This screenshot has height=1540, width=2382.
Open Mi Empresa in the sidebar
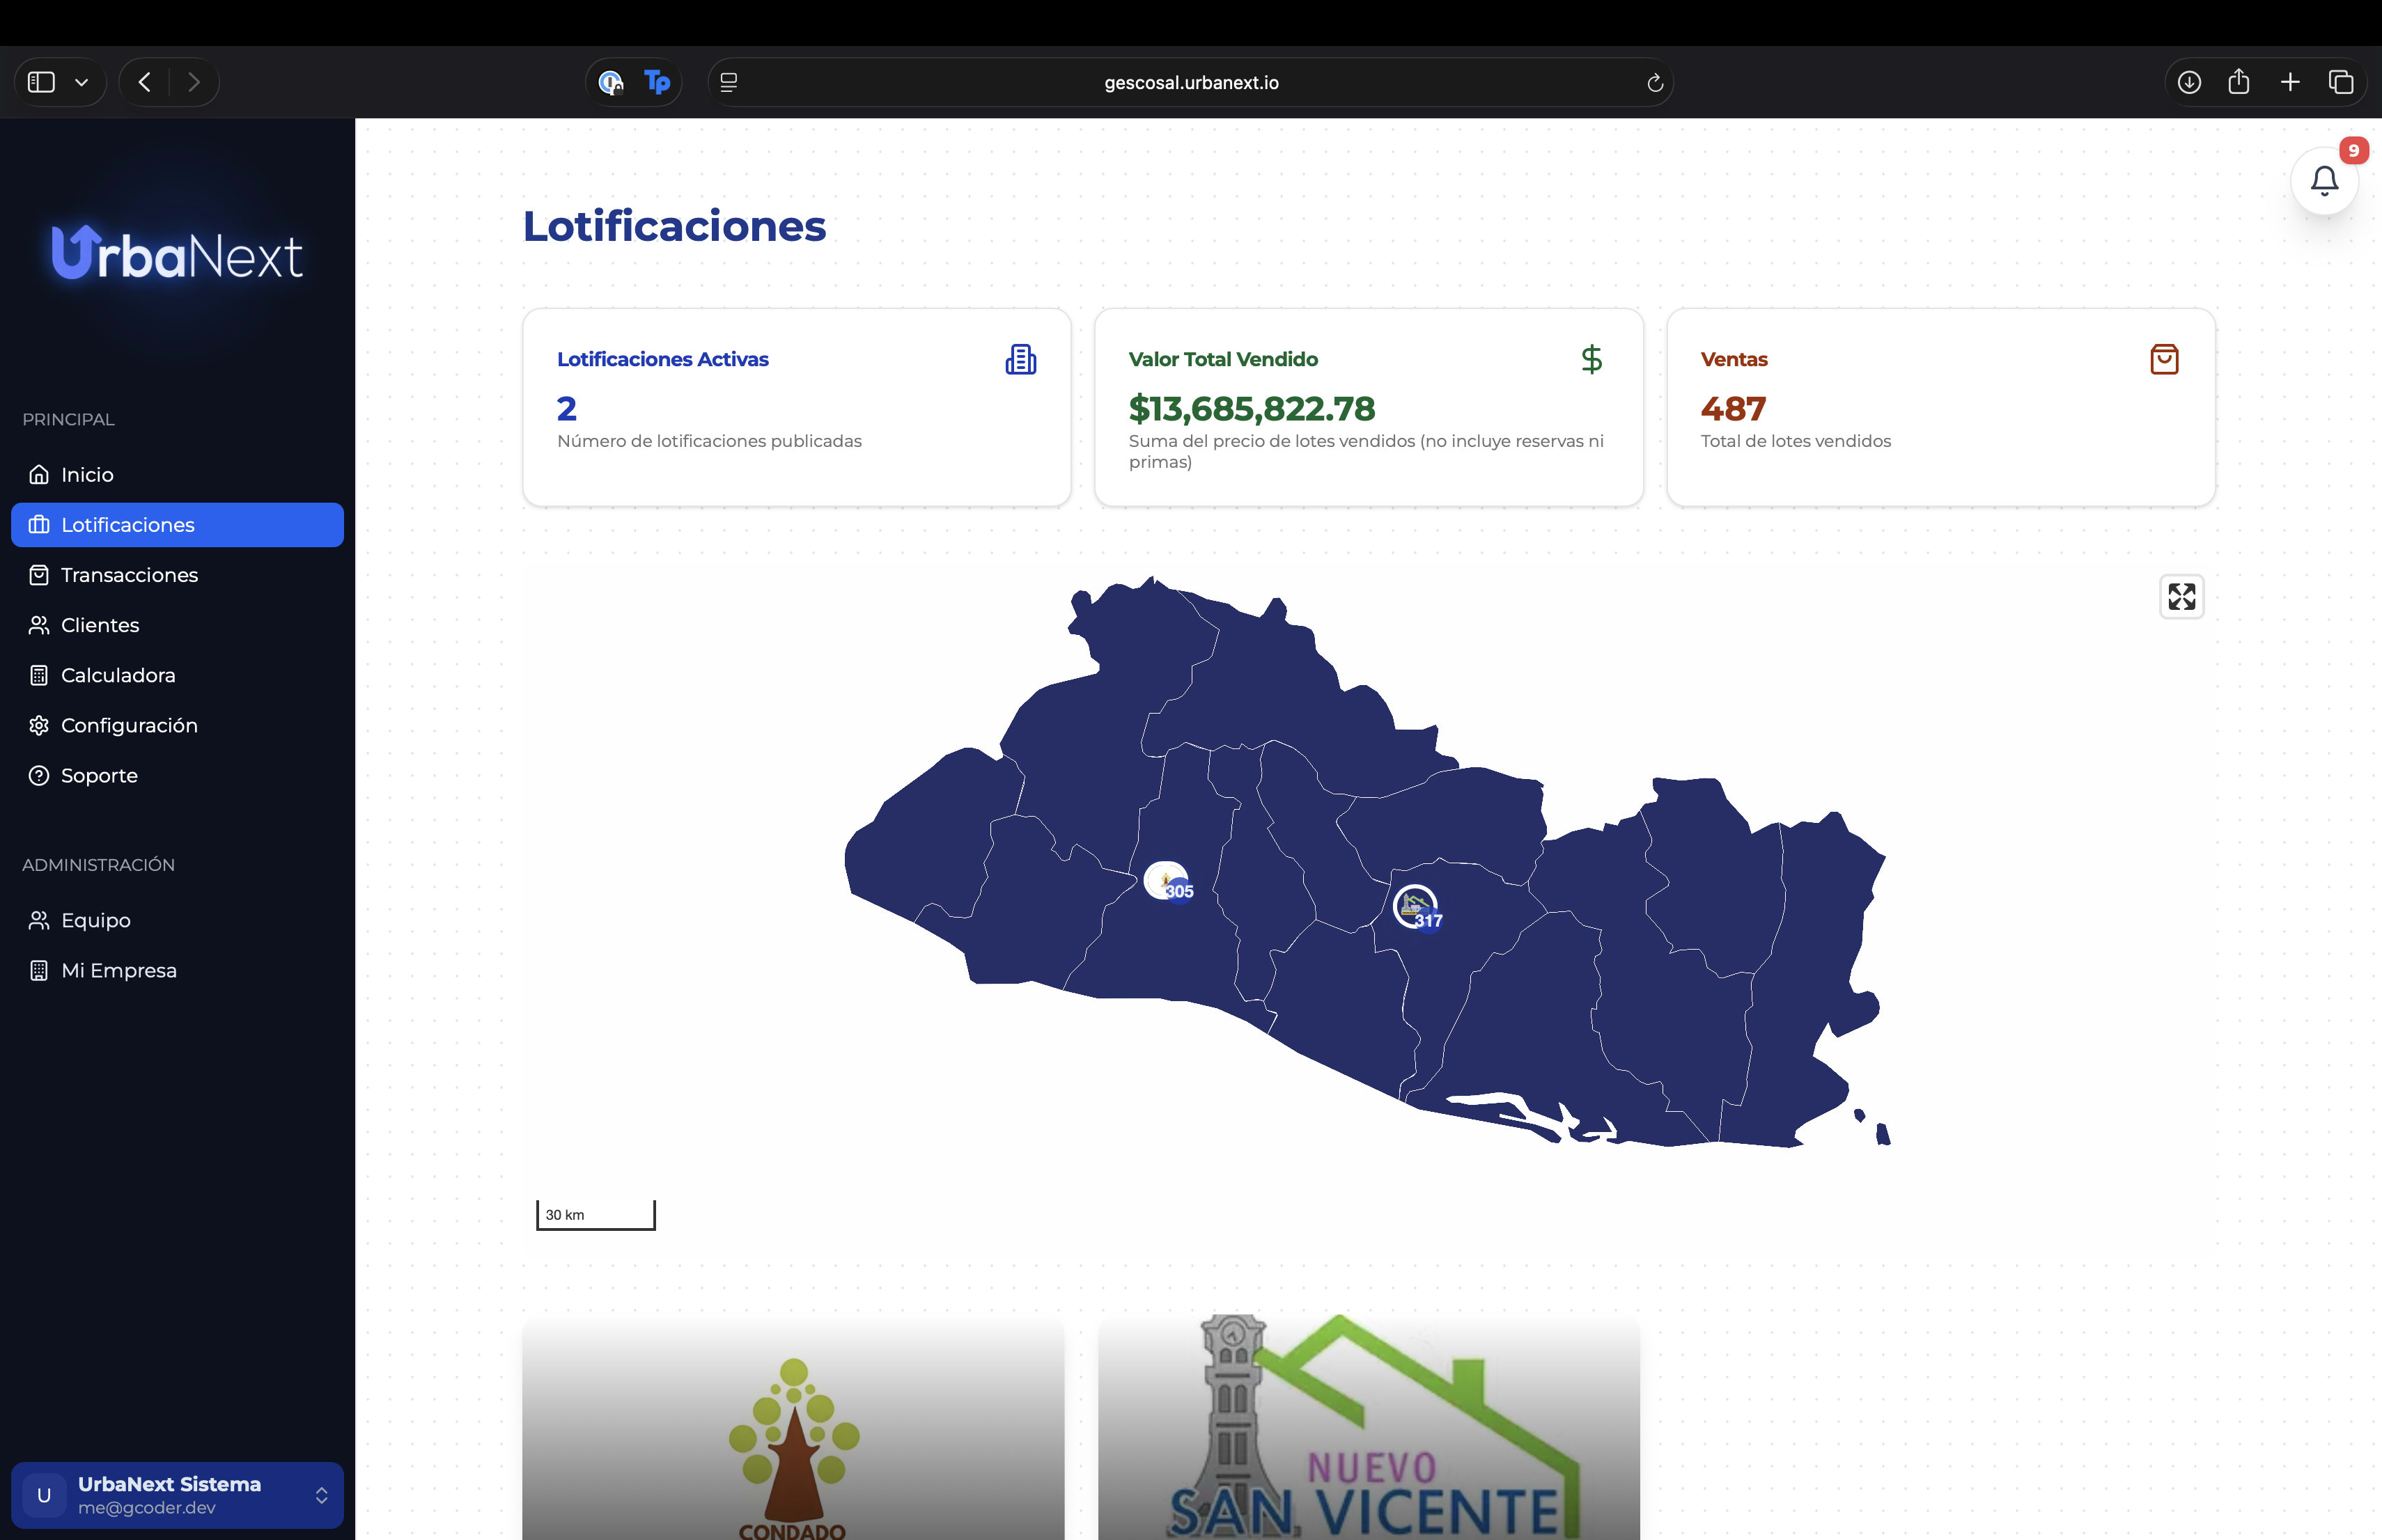coord(178,970)
